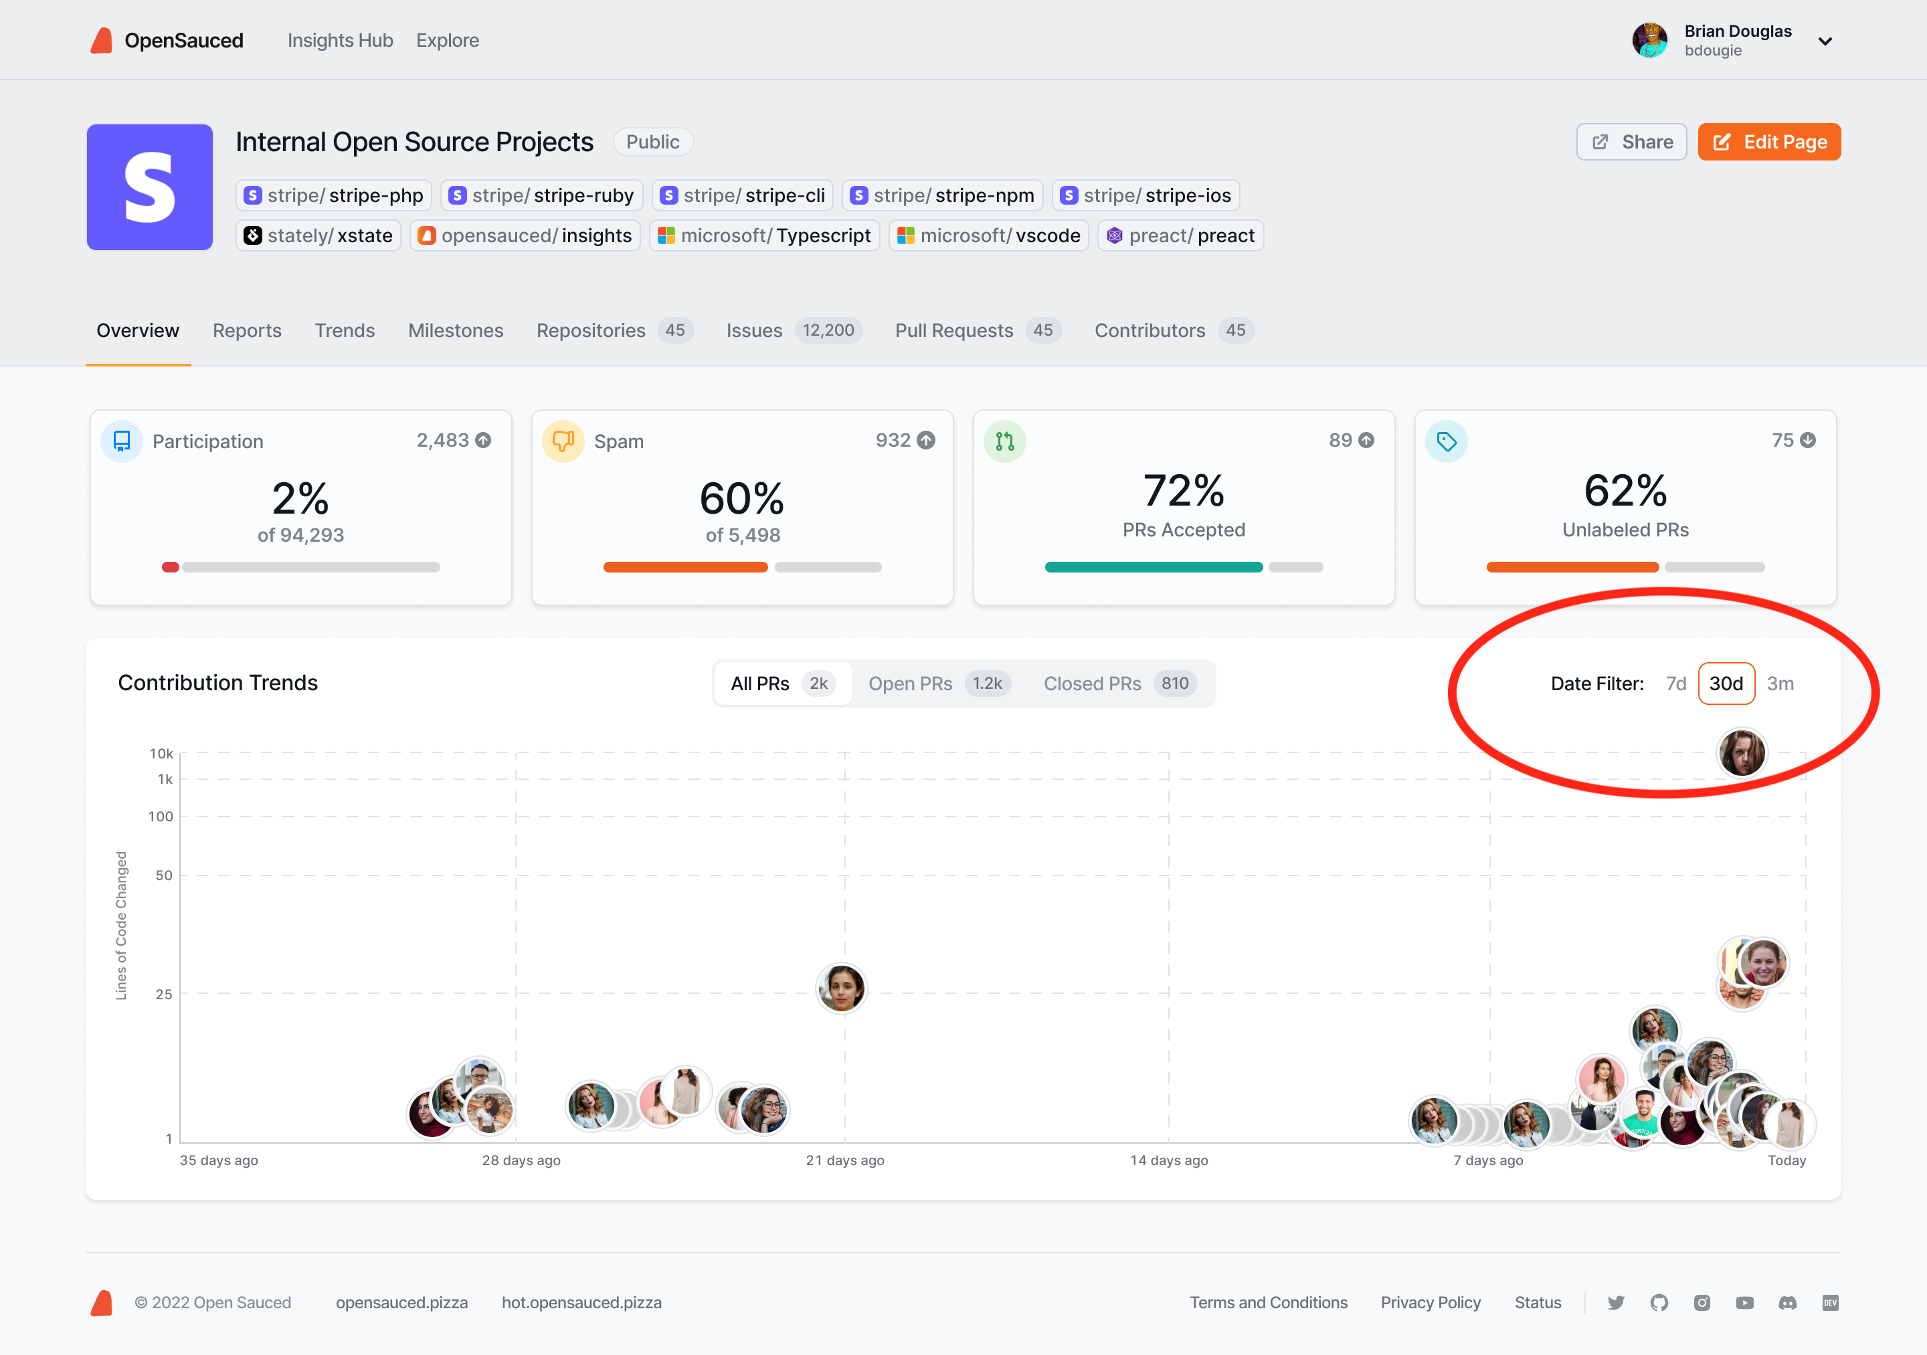Click the OpenSauced logo in header
The width and height of the screenshot is (1927, 1355).
click(x=166, y=40)
